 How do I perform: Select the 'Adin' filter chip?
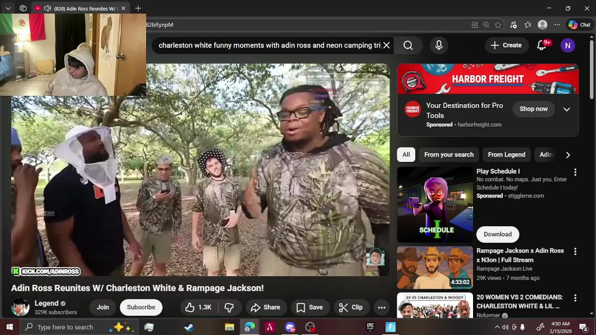pyautogui.click(x=546, y=154)
